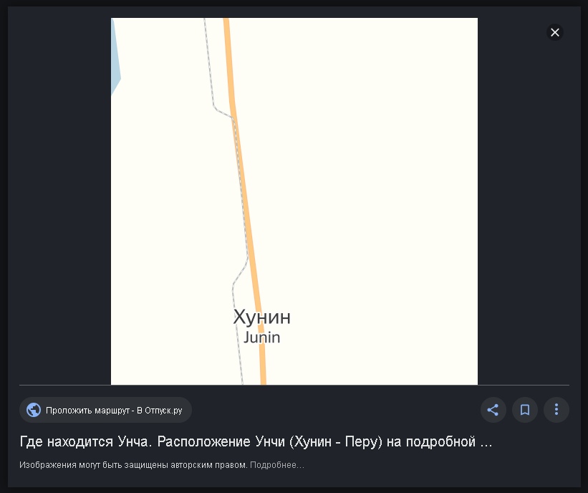Click the «Хунин» label on the map
Screen dimensions: 588x493
point(261,317)
